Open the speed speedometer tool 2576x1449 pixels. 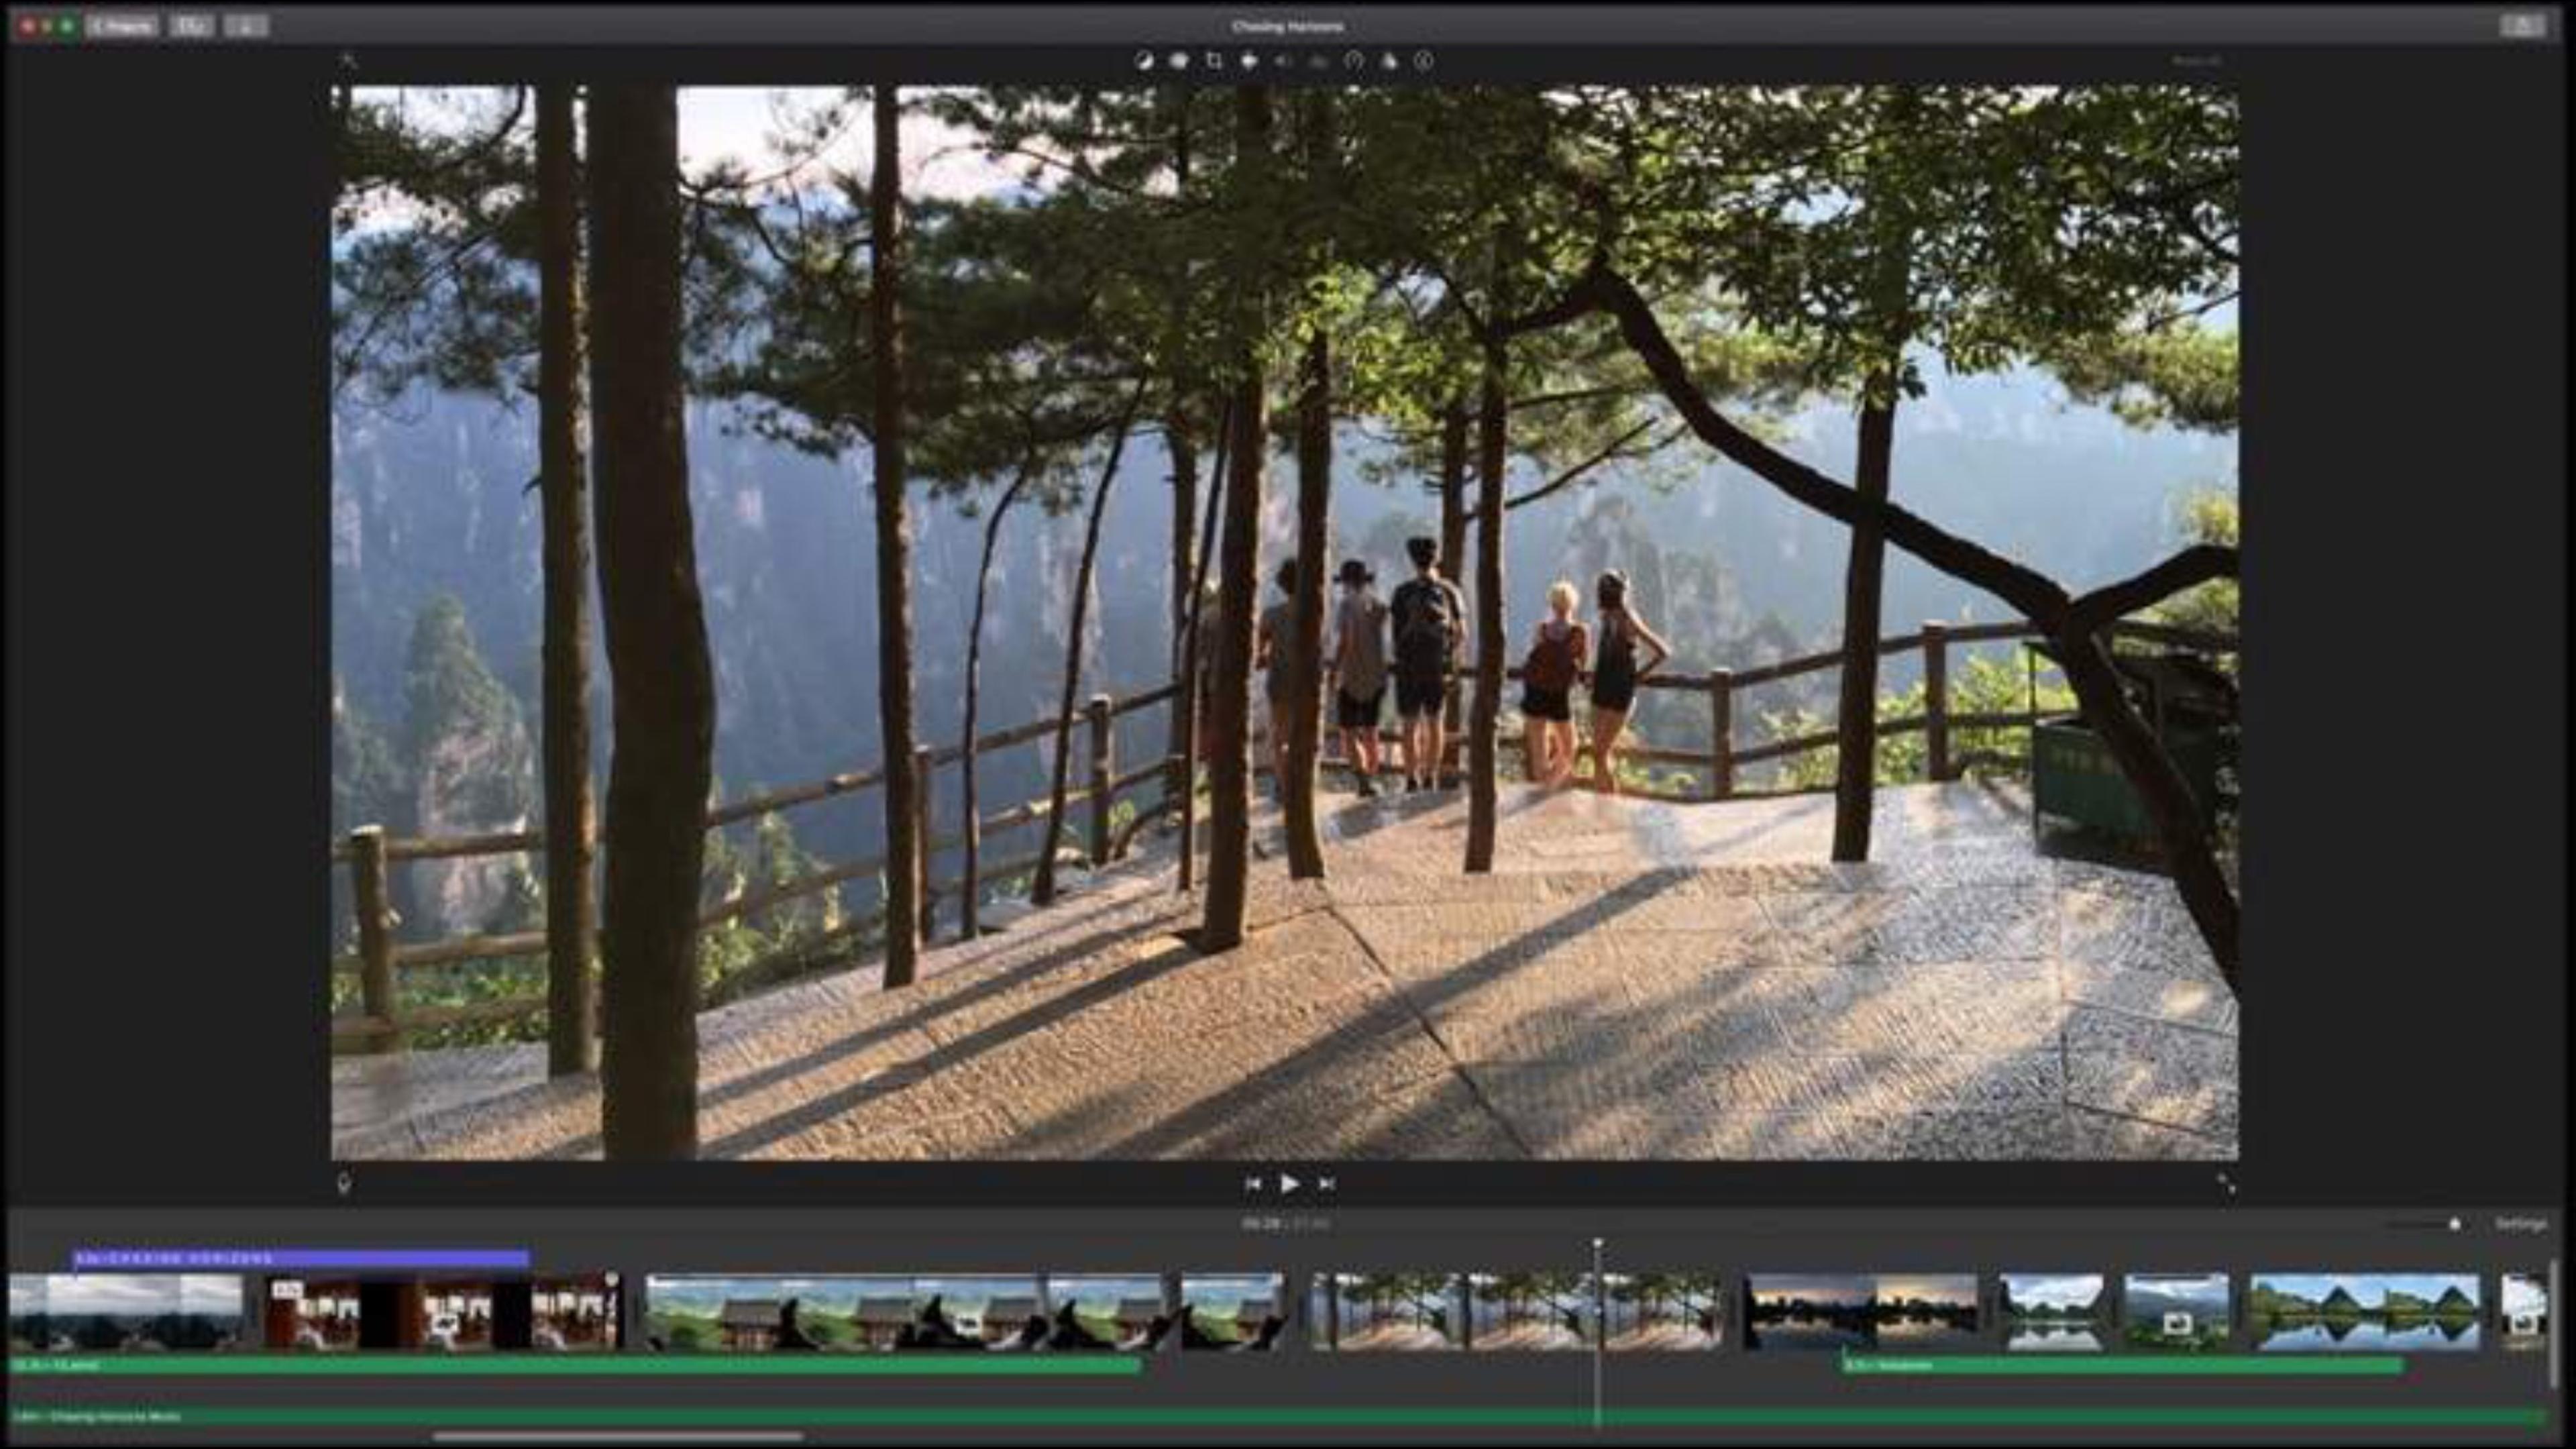[x=1354, y=61]
